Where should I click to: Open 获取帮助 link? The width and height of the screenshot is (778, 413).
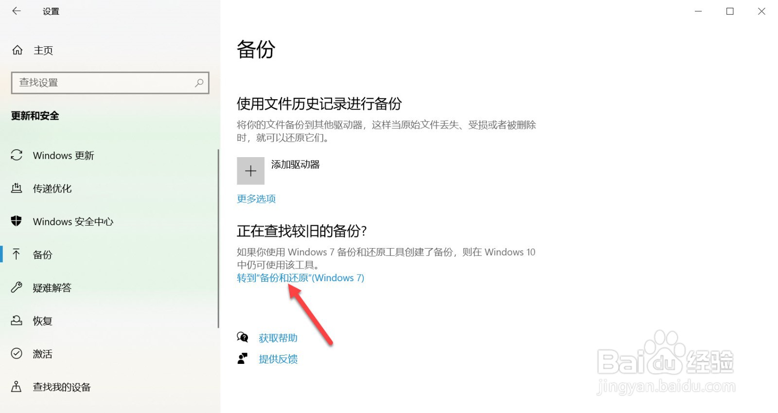tap(278, 338)
